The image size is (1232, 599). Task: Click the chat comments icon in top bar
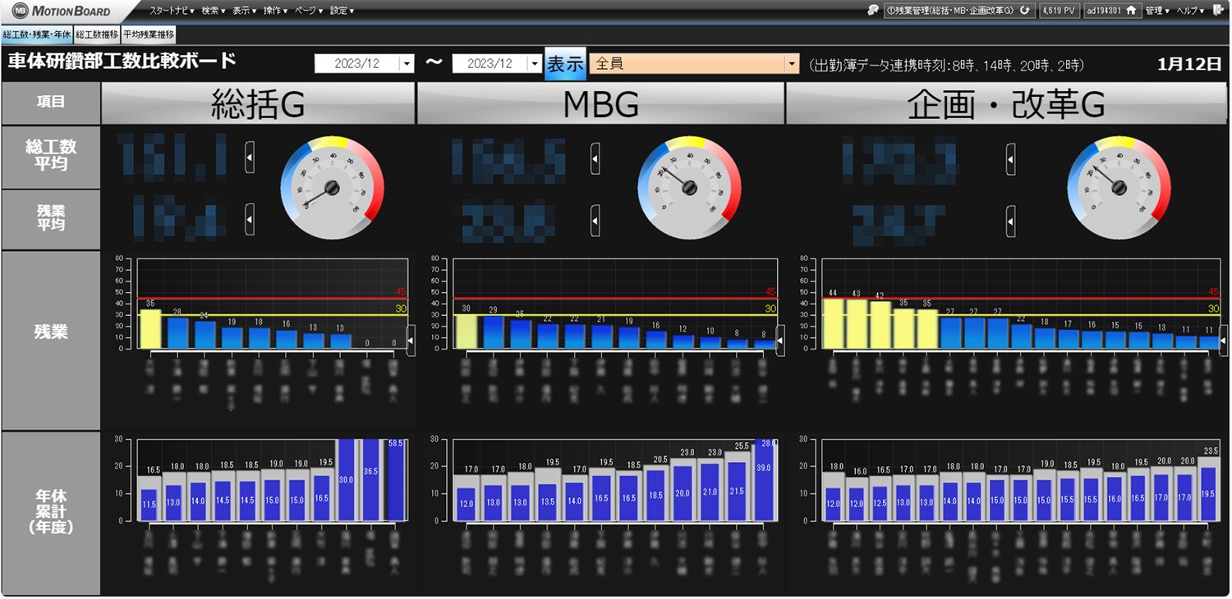click(x=874, y=11)
